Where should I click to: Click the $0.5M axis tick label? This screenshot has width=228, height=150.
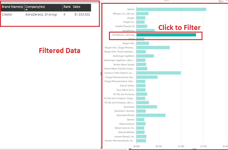click(x=159, y=146)
